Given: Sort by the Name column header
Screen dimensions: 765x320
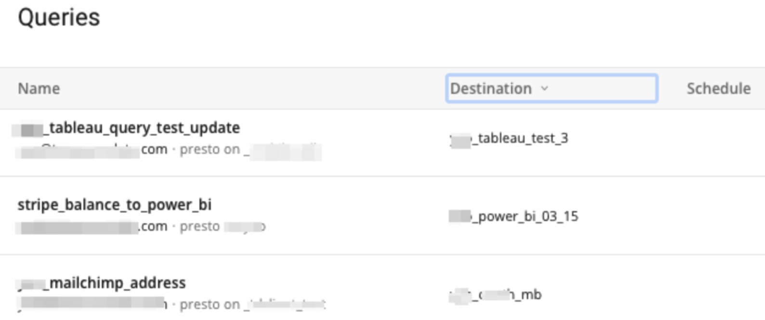Looking at the screenshot, I should pyautogui.click(x=39, y=88).
